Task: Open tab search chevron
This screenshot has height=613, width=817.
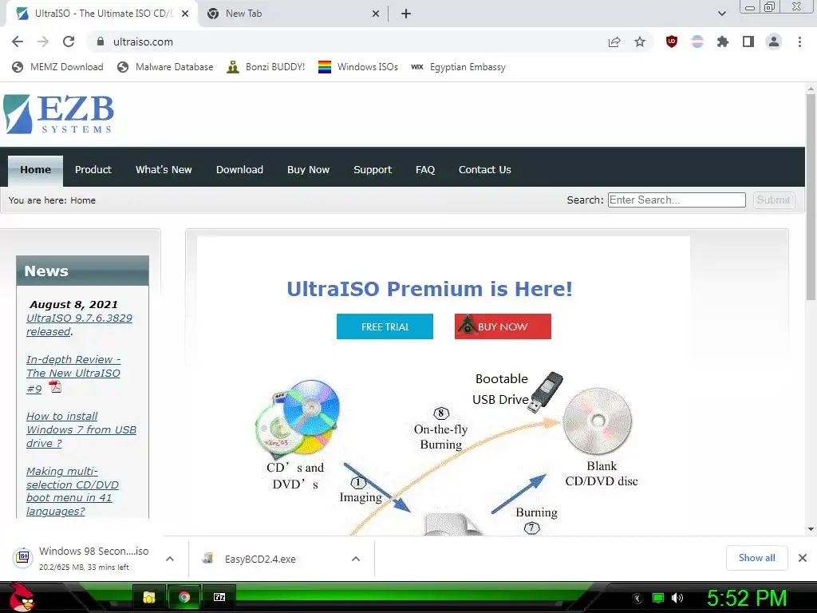Action: coord(721,14)
